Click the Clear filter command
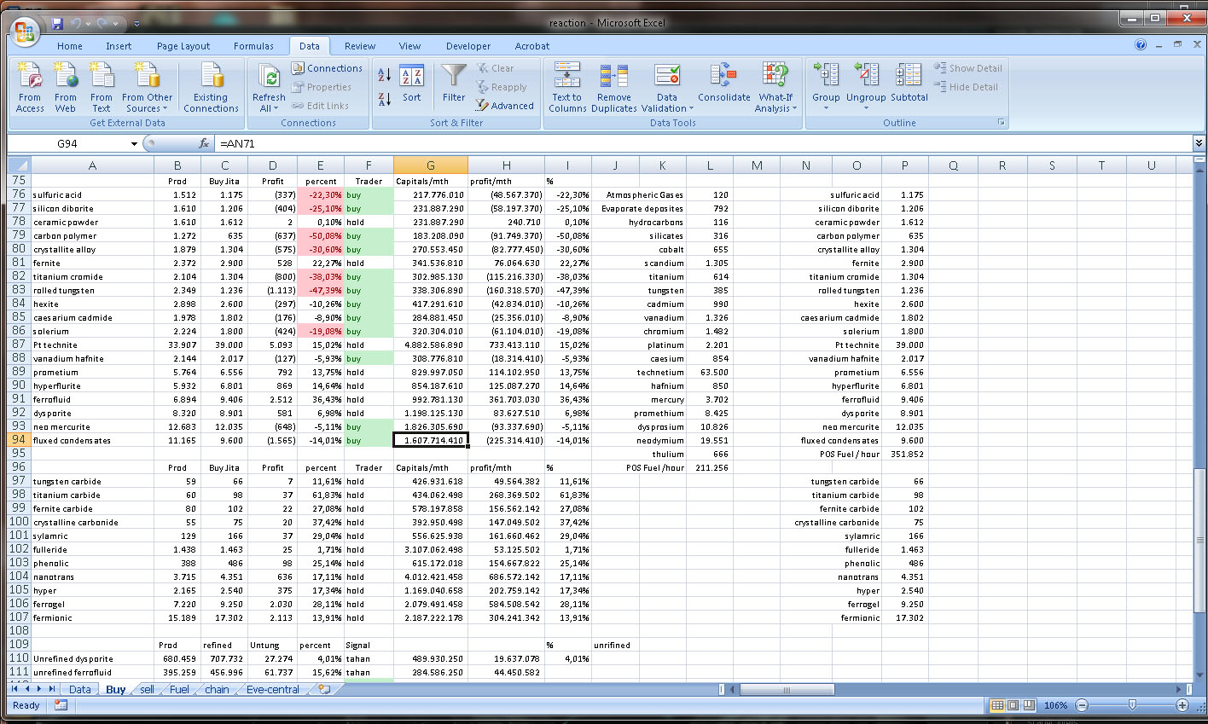 (x=495, y=68)
